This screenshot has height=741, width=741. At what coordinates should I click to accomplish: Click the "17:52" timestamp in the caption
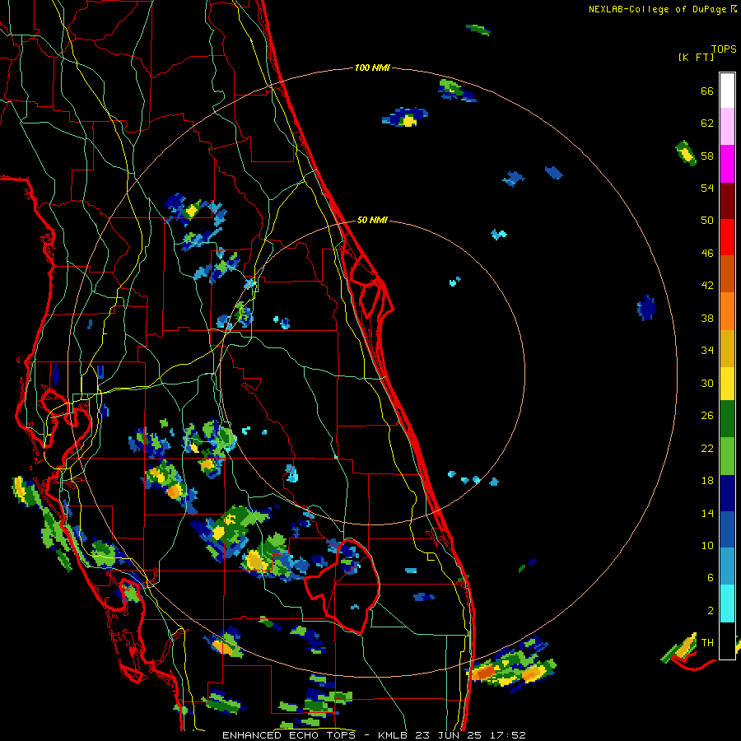pyautogui.click(x=508, y=735)
